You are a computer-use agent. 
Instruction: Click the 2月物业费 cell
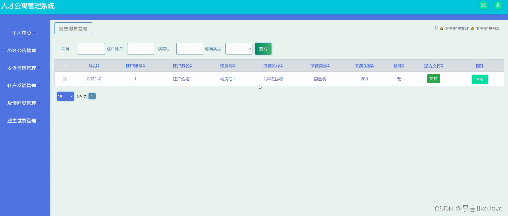click(273, 79)
